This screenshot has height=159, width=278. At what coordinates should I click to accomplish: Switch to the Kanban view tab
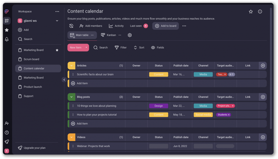[x=109, y=35]
